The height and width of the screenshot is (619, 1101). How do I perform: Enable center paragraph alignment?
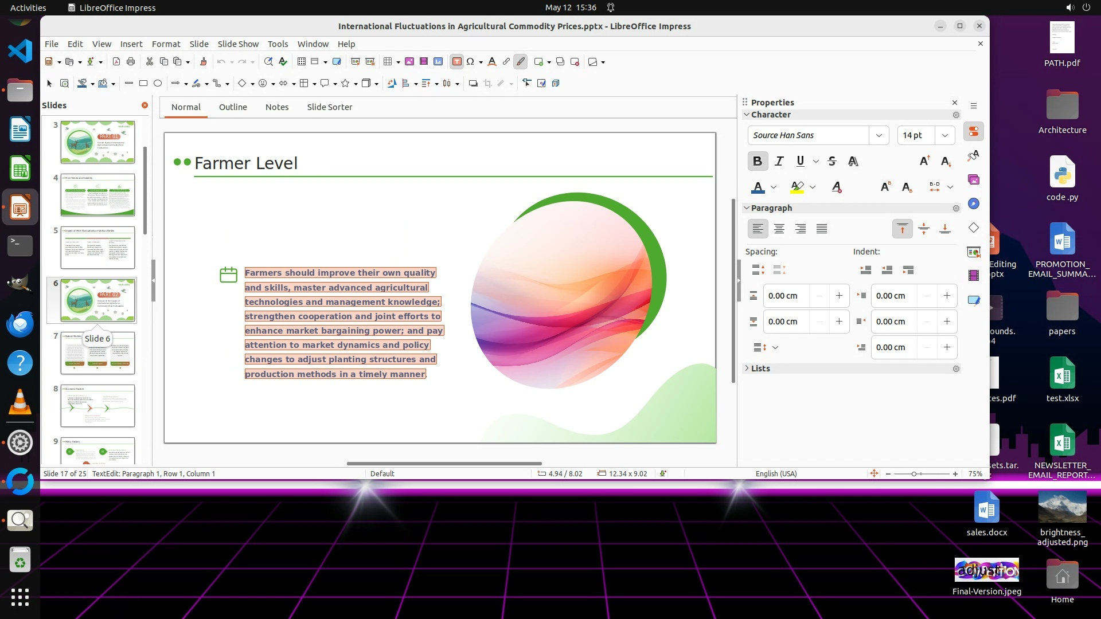(779, 229)
